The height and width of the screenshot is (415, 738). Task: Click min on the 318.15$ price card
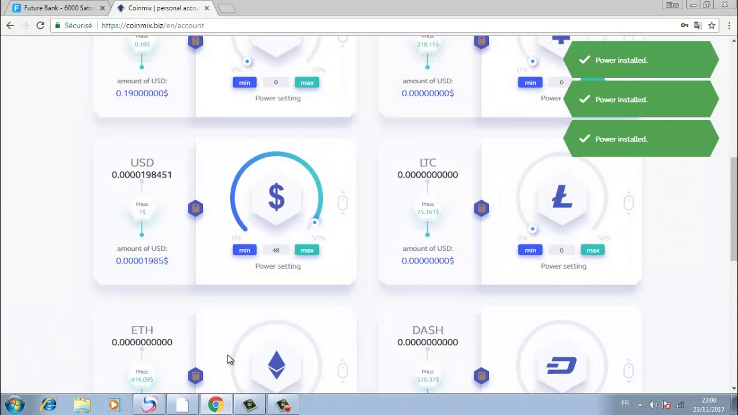(x=530, y=82)
